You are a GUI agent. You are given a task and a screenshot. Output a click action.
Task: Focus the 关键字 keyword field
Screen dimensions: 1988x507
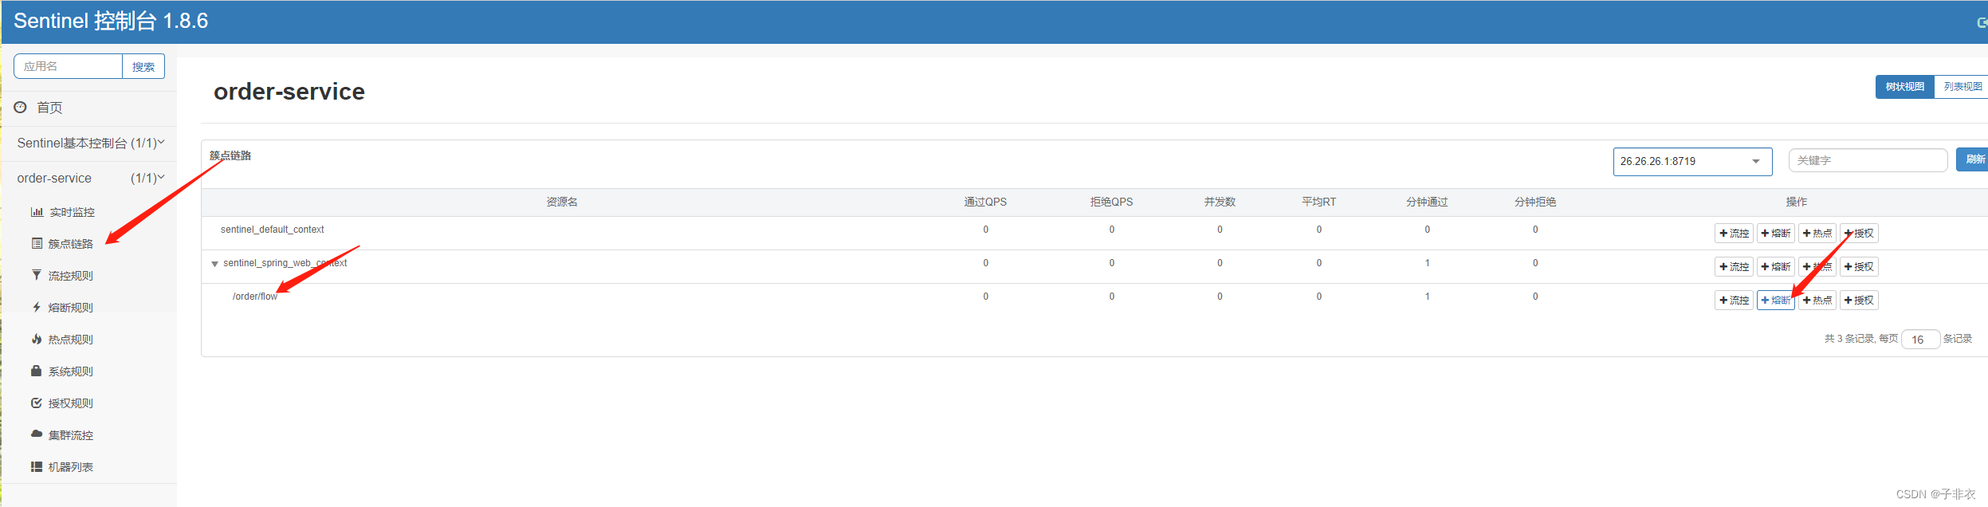click(x=1868, y=160)
